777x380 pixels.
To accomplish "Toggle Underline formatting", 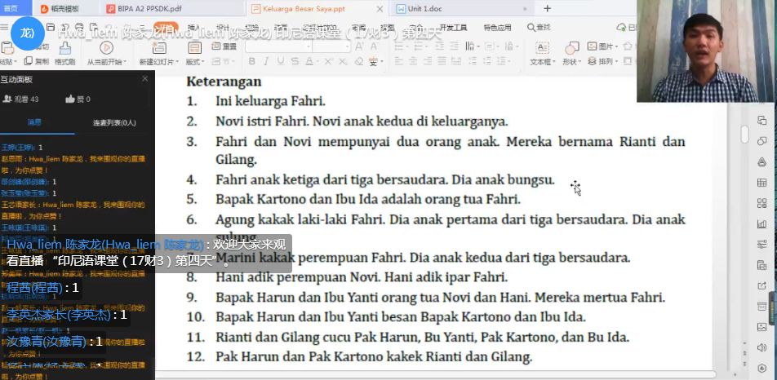I will pos(279,61).
